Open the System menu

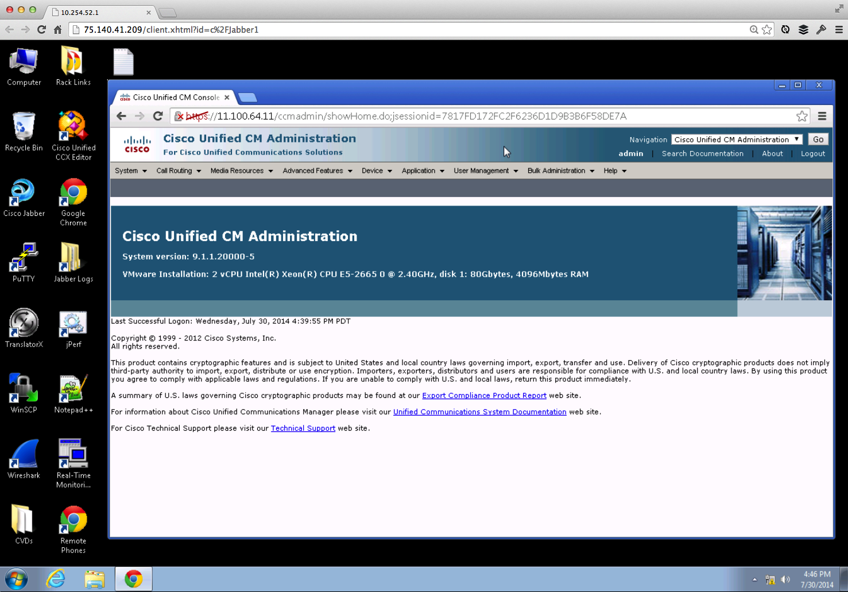131,171
